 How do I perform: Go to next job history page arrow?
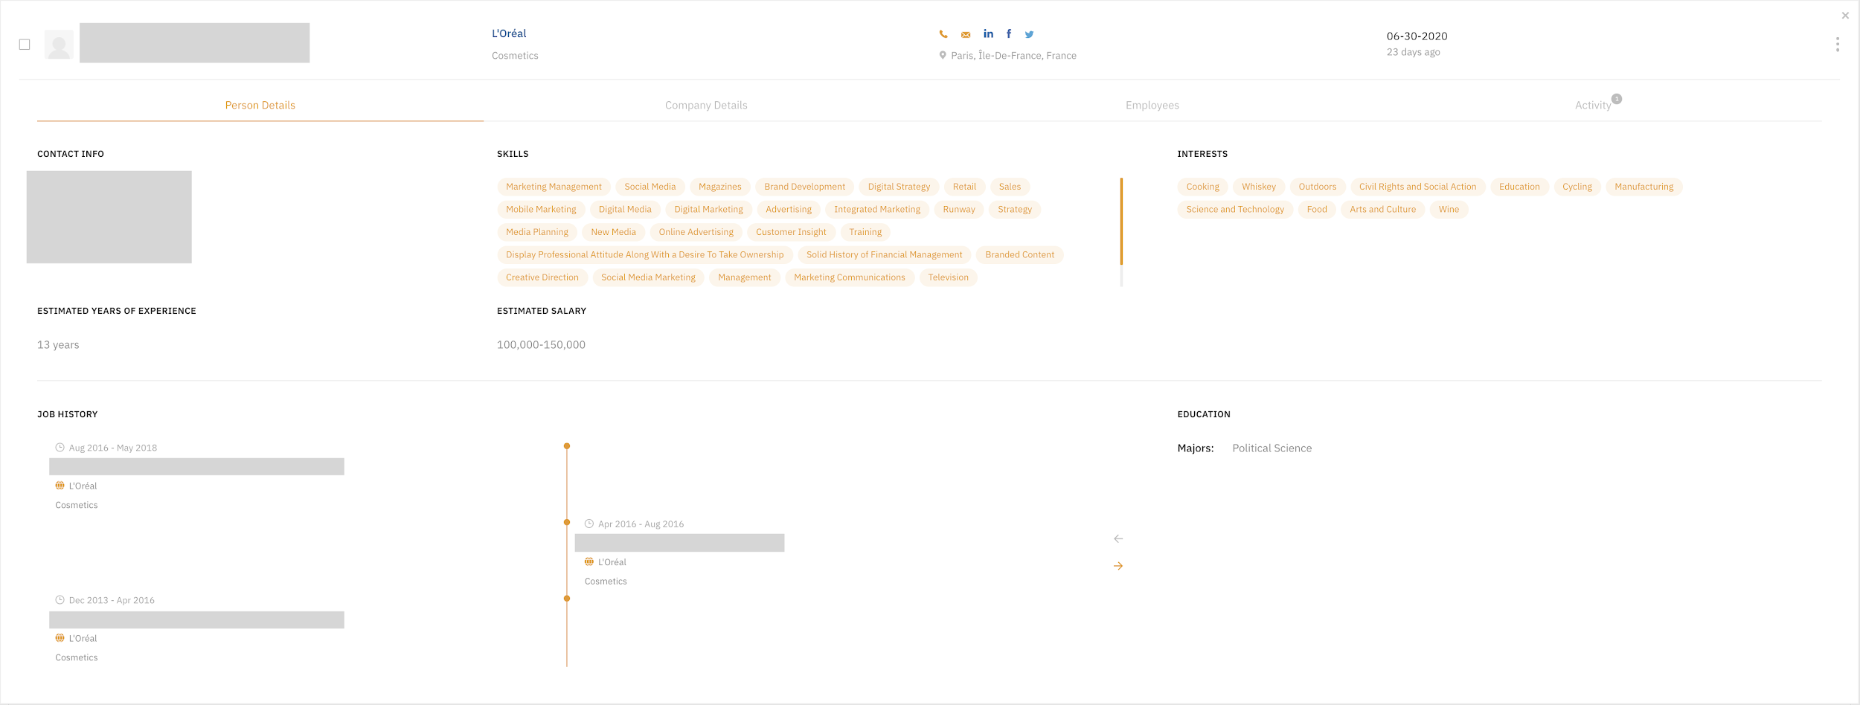coord(1118,566)
